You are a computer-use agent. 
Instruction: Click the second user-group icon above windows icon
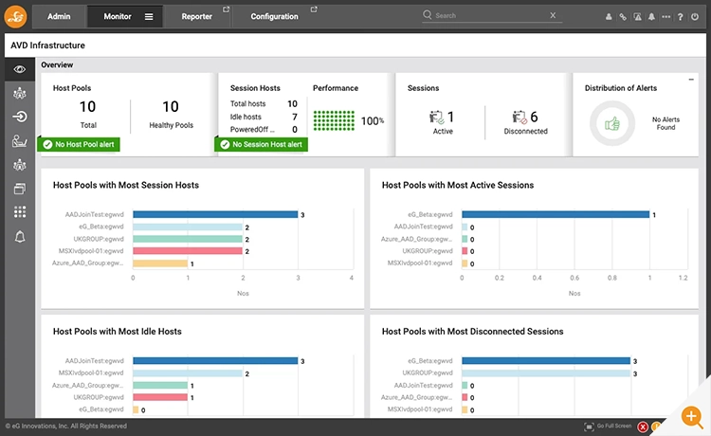20,165
